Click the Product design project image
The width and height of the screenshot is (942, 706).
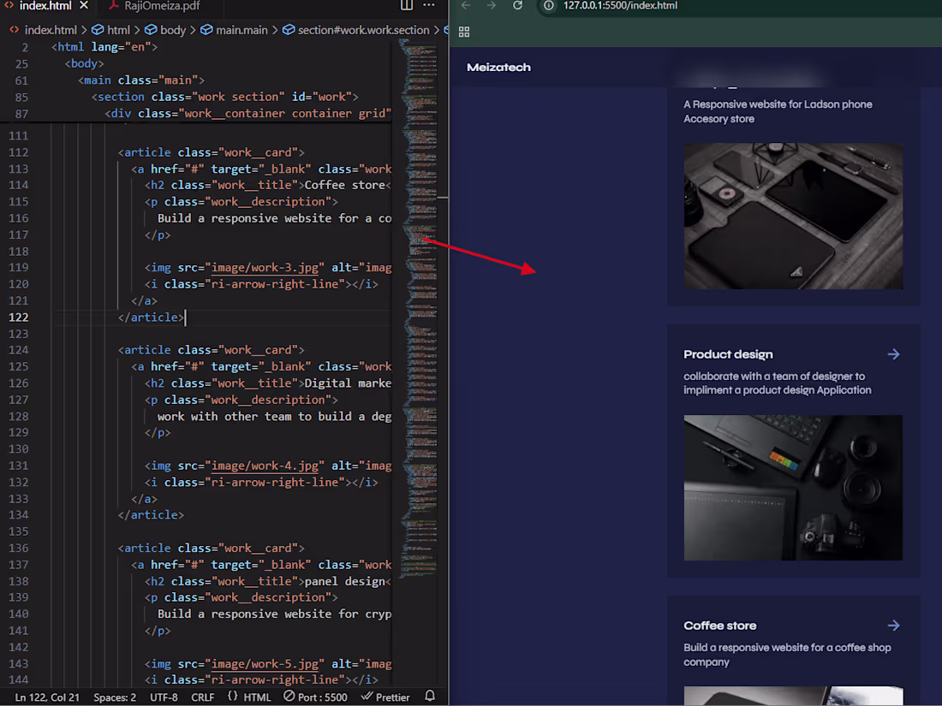point(793,488)
